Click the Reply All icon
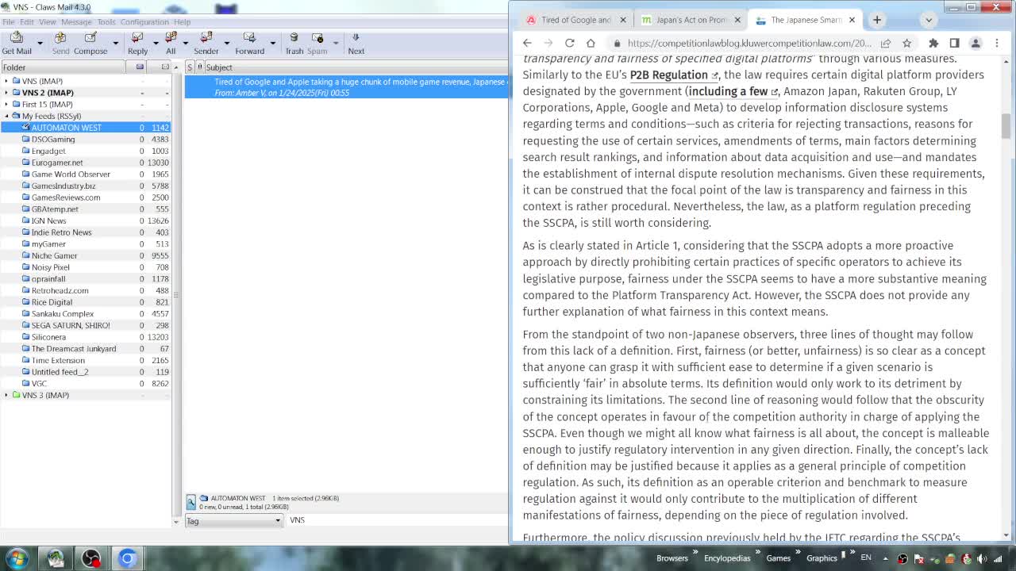Viewport: 1016px width, 571px height. [x=171, y=38]
